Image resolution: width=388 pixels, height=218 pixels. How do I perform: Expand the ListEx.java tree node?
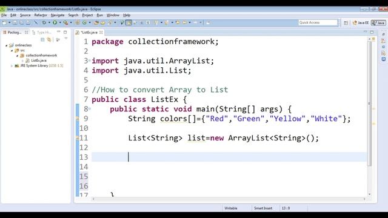(x=22, y=61)
